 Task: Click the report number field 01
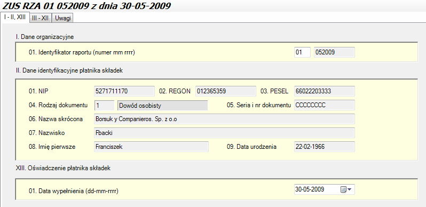(x=302, y=52)
